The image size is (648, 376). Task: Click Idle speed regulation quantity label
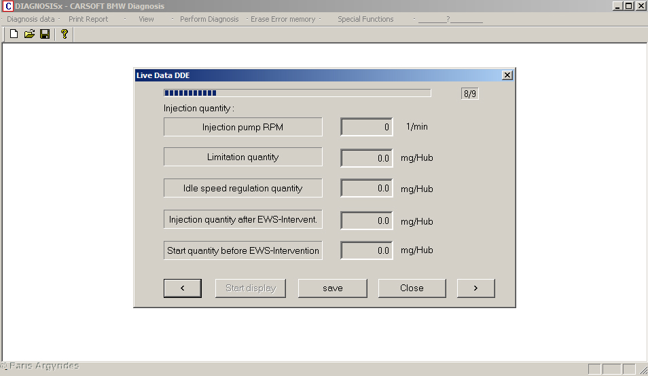click(x=243, y=188)
